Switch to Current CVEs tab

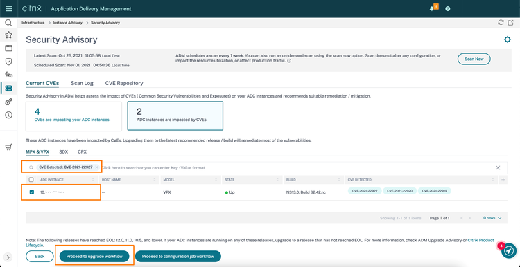pyautogui.click(x=42, y=84)
